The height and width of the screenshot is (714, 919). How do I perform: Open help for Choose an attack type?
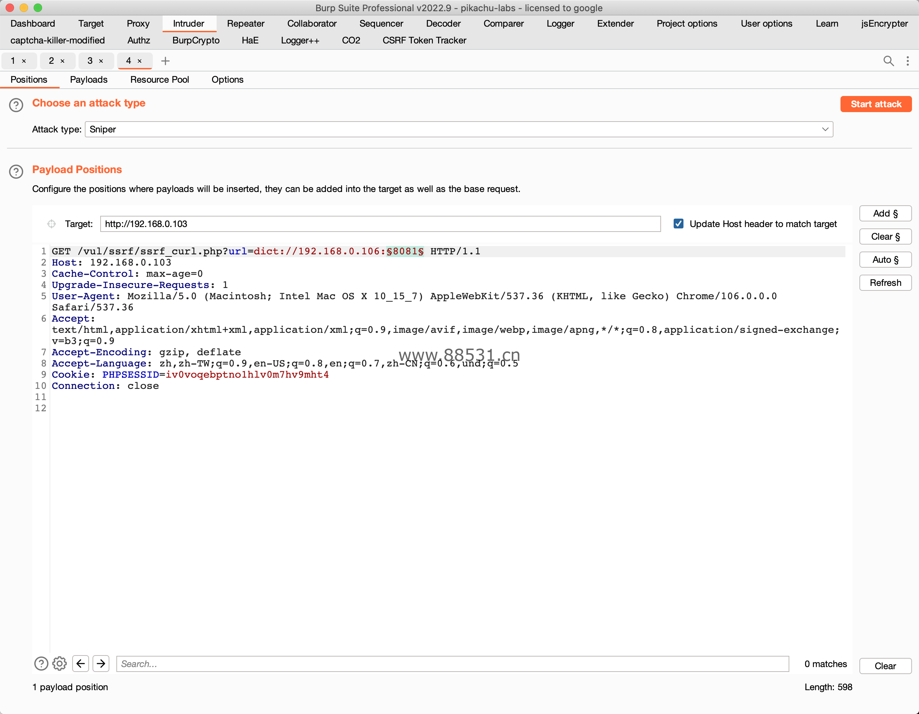pyautogui.click(x=16, y=105)
